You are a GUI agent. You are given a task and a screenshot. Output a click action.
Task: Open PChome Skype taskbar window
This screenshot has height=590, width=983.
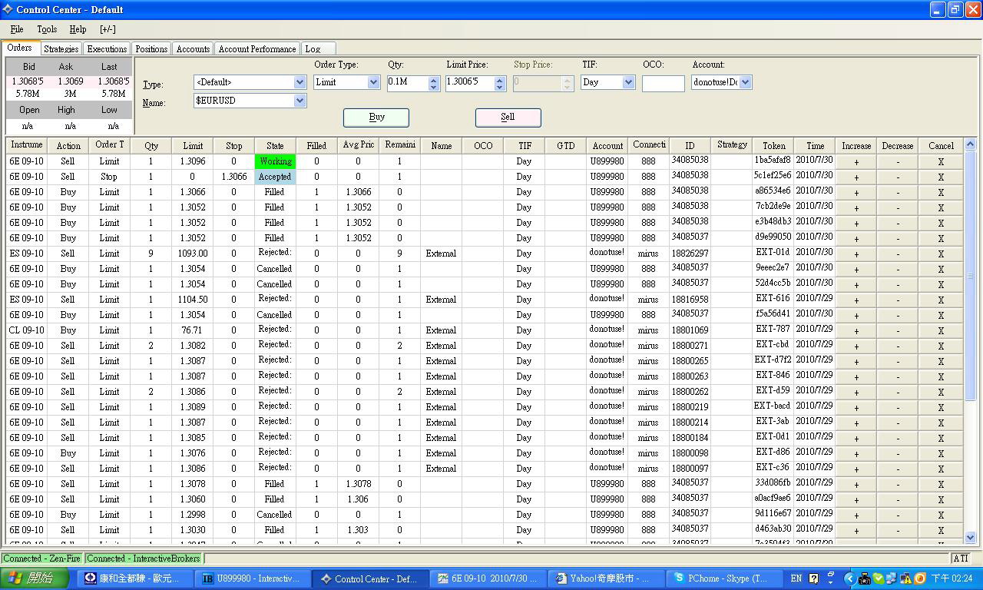[x=723, y=578]
